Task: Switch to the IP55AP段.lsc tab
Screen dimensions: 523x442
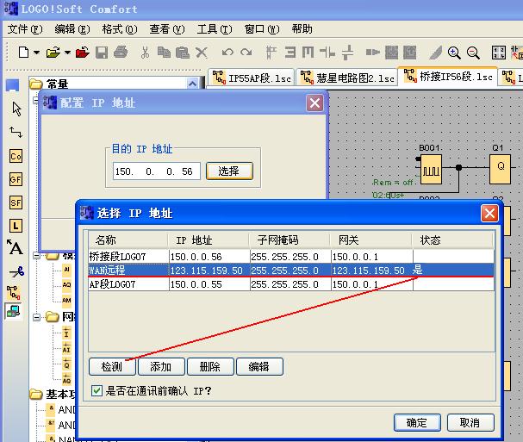Action: coord(251,78)
